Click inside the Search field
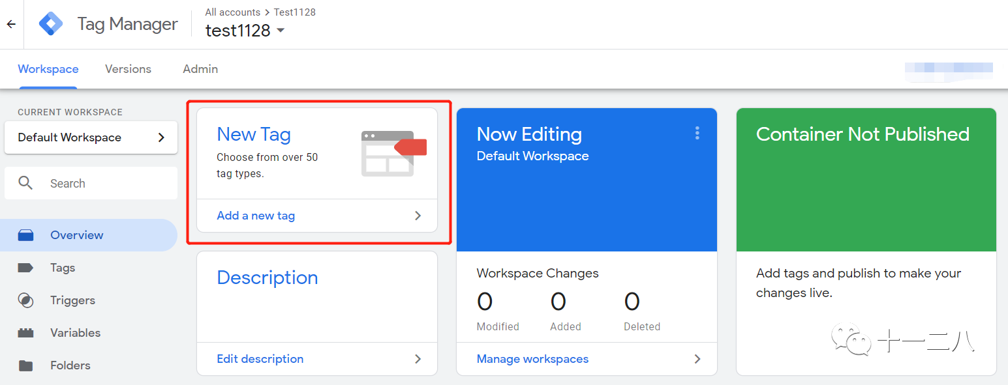The width and height of the screenshot is (1008, 385). 98,183
